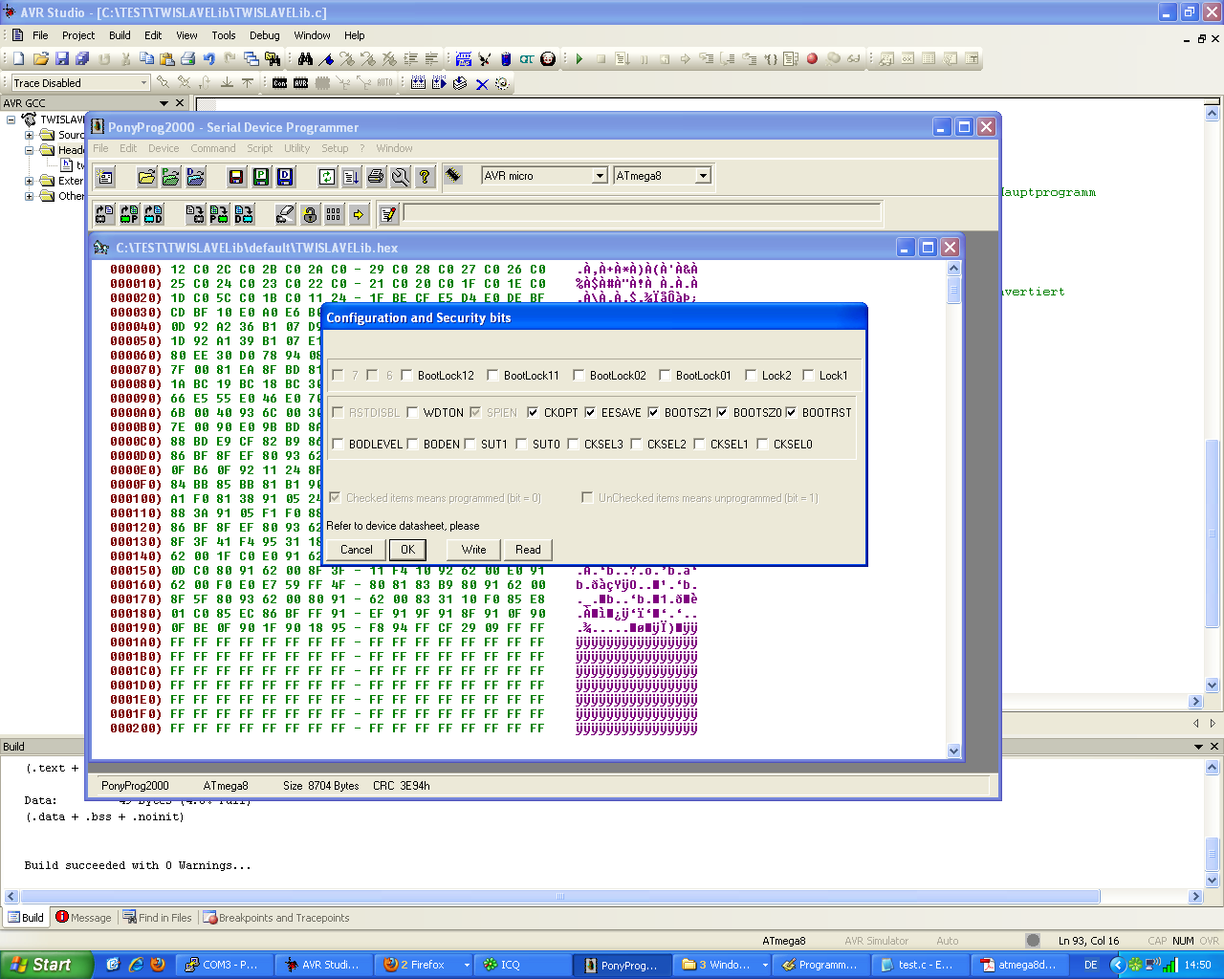Click AVR Studio Find binoculars icon
The width and height of the screenshot is (1224, 979).
305,59
